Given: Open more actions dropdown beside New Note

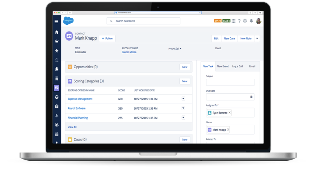Looking at the screenshot, I should [x=257, y=39].
